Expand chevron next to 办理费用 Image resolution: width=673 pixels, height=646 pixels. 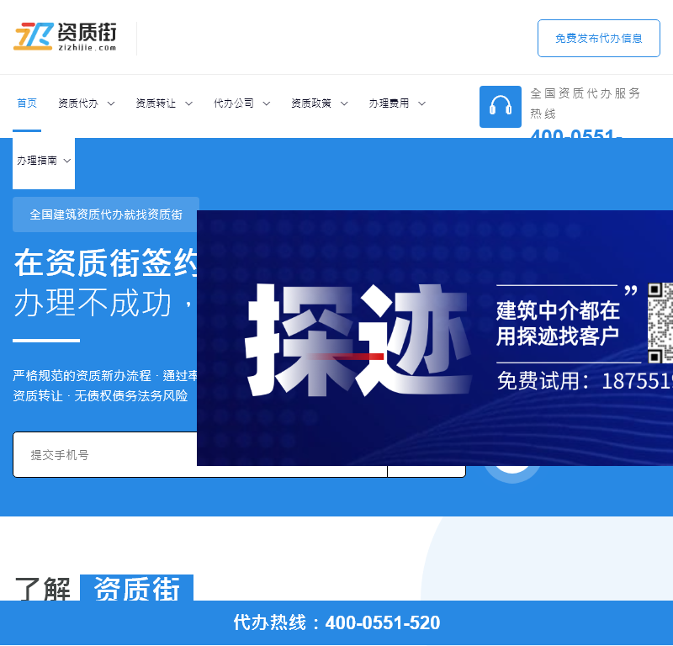tap(422, 103)
